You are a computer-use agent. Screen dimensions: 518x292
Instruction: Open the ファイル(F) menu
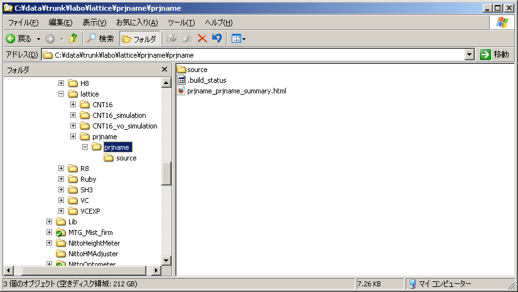click(23, 23)
